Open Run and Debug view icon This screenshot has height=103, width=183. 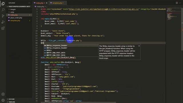(3, 22)
